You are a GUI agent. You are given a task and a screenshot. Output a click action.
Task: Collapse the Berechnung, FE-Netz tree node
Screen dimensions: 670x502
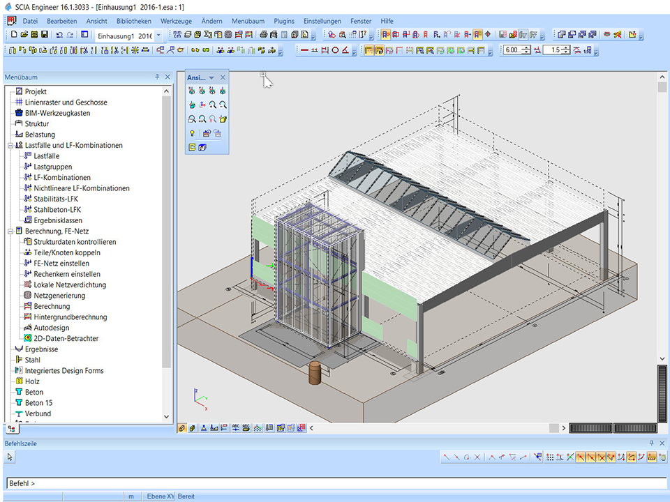pos(10,231)
